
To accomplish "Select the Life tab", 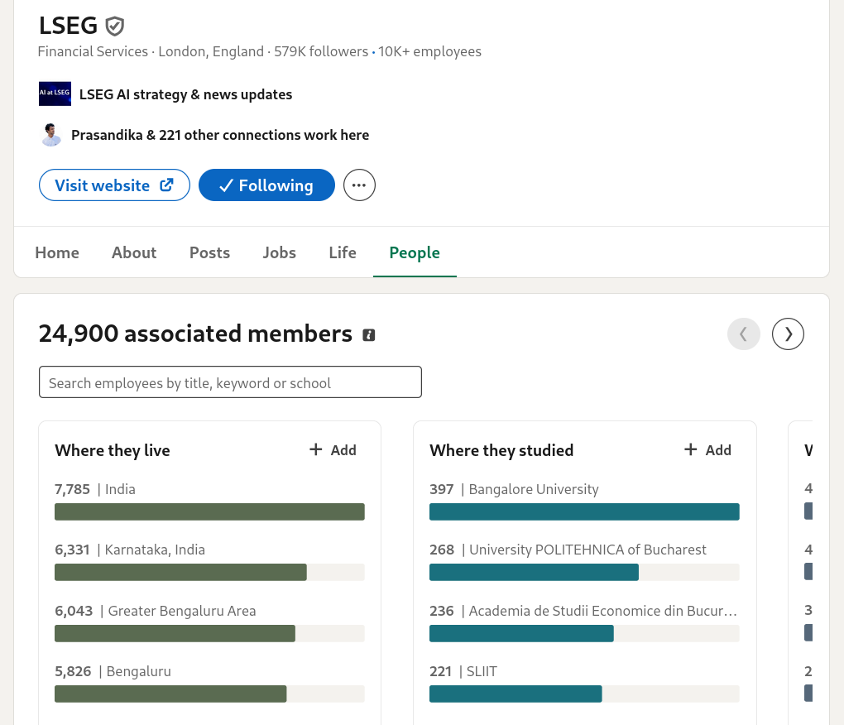I will pos(343,252).
